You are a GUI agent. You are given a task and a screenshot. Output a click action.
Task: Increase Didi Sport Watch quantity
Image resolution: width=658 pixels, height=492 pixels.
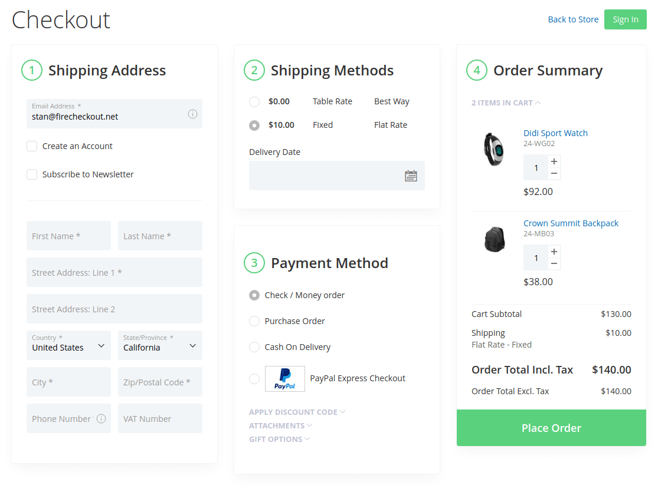[554, 161]
